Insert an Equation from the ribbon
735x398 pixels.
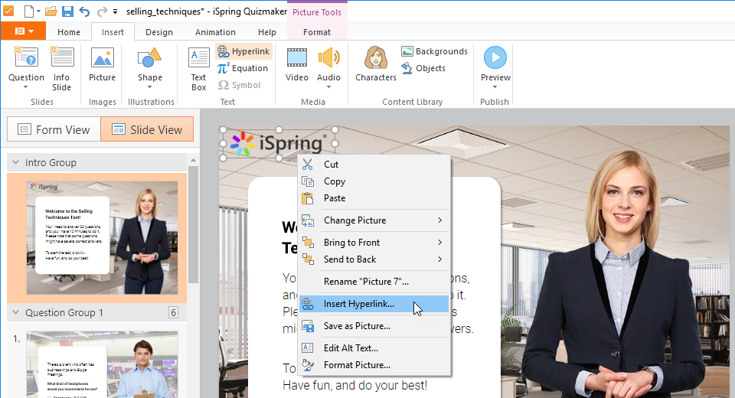pos(243,68)
